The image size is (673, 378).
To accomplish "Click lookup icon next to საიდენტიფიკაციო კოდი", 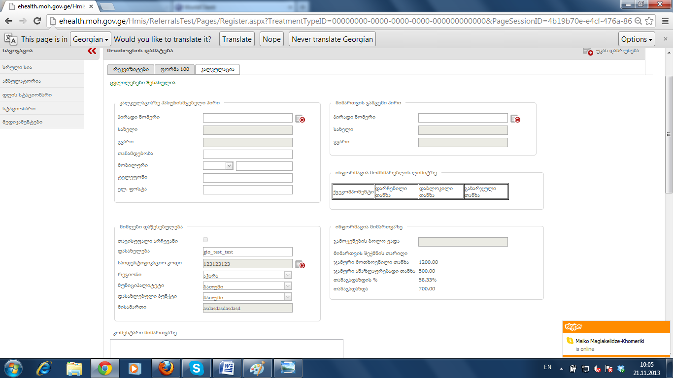I will [300, 264].
